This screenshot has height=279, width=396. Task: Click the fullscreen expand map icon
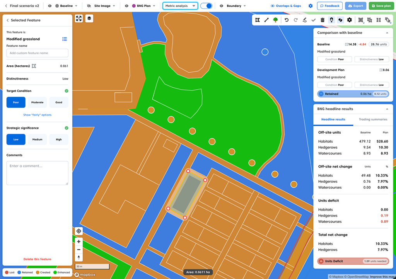point(79,18)
